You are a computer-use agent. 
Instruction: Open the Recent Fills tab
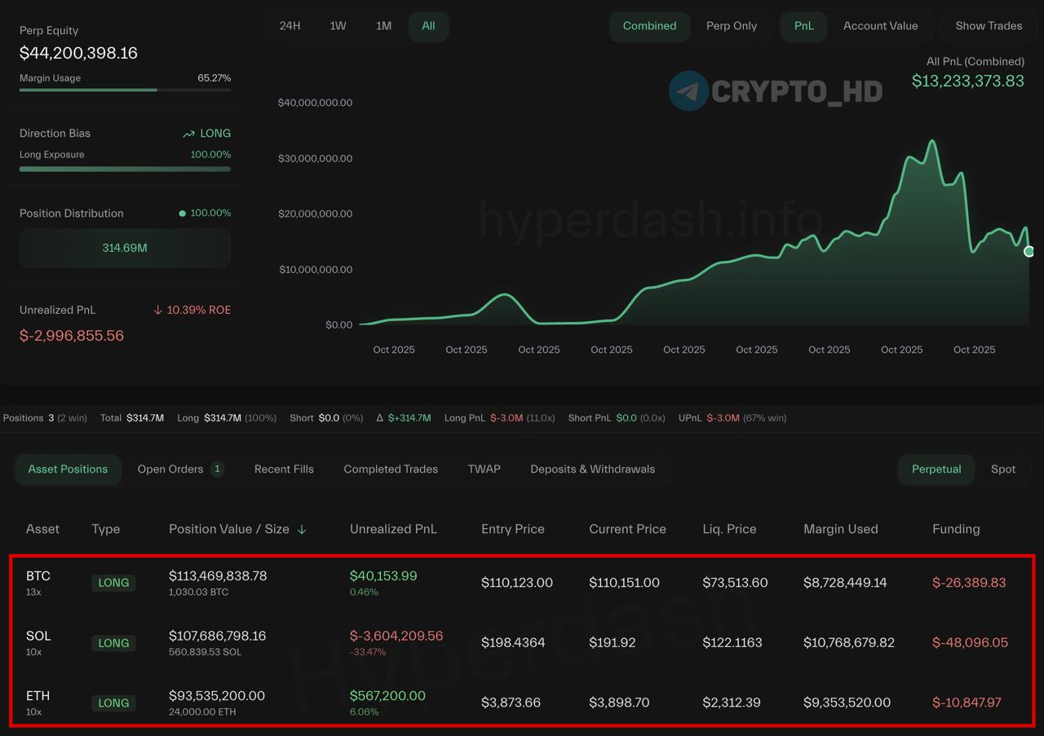pyautogui.click(x=284, y=469)
